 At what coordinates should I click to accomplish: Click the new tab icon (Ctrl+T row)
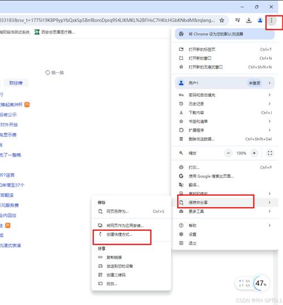click(x=181, y=49)
